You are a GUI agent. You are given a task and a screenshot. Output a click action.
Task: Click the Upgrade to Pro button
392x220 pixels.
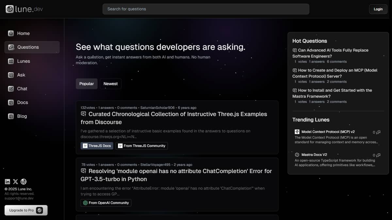click(26, 210)
